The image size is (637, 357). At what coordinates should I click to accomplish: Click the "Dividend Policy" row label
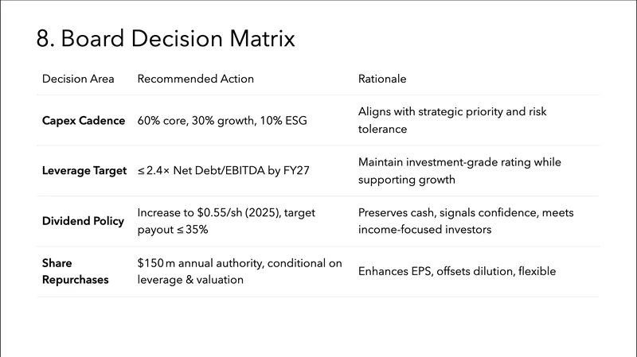click(83, 221)
